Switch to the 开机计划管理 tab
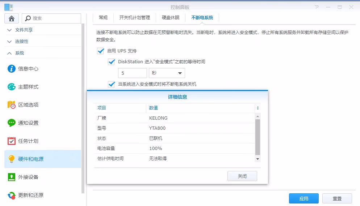This screenshot has height=206, width=360. coord(134,17)
